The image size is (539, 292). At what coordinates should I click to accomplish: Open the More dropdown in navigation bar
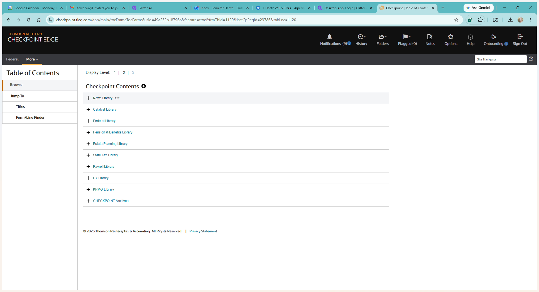pos(32,59)
